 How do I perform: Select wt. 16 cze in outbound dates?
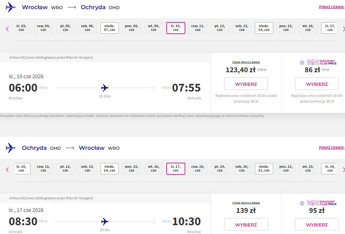[x=308, y=28]
